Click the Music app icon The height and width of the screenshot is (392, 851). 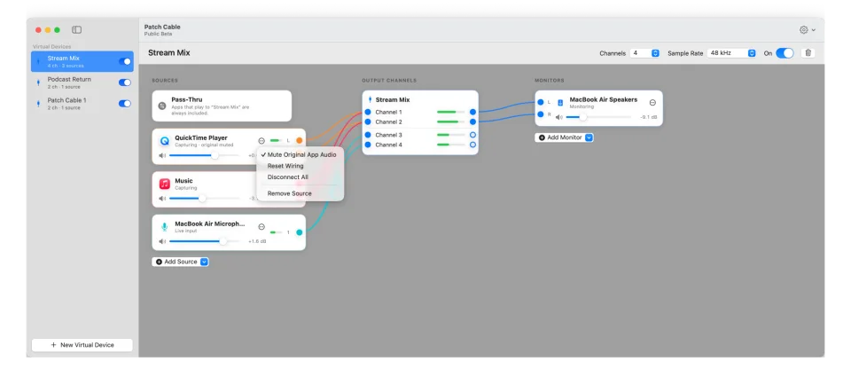click(165, 184)
